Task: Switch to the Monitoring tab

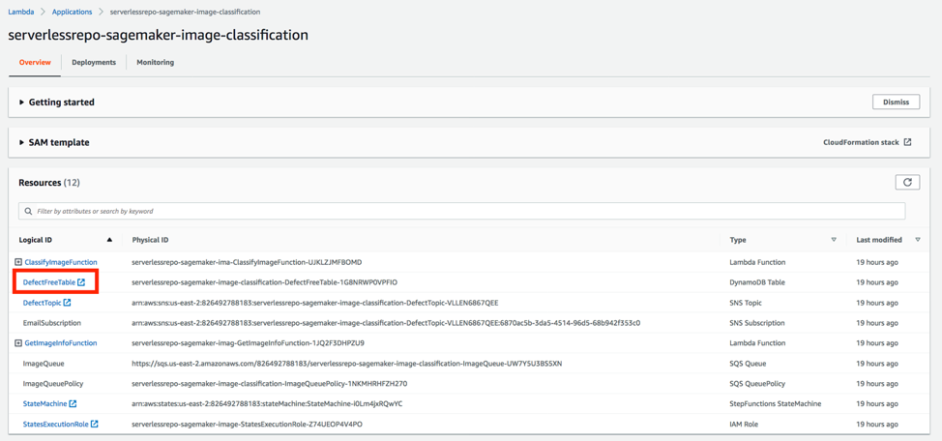Action: [156, 63]
